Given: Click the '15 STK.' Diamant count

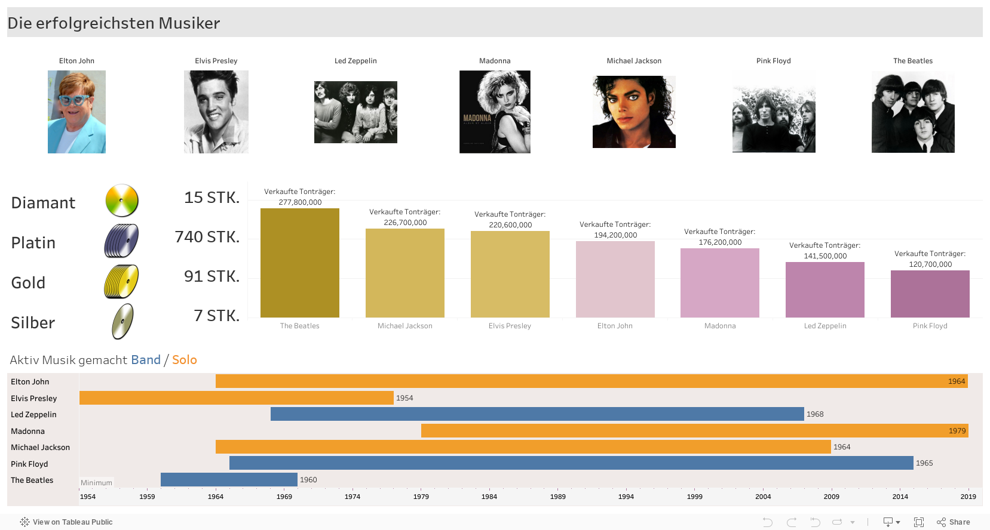Looking at the screenshot, I should [212, 198].
